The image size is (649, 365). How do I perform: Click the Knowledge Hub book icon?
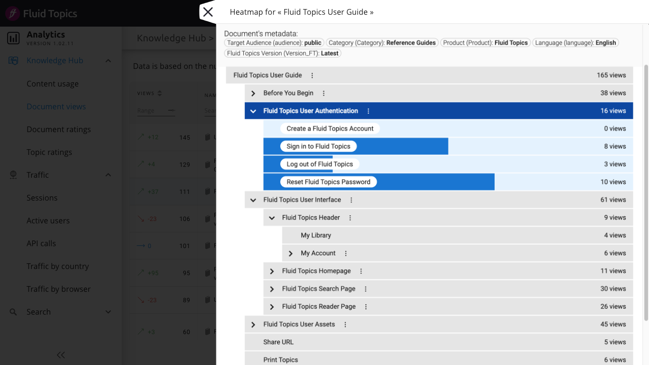point(13,61)
